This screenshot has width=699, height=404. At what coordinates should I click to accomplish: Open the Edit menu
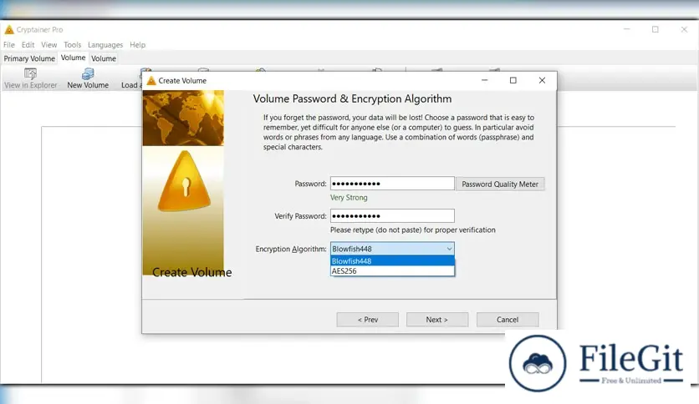pyautogui.click(x=28, y=45)
